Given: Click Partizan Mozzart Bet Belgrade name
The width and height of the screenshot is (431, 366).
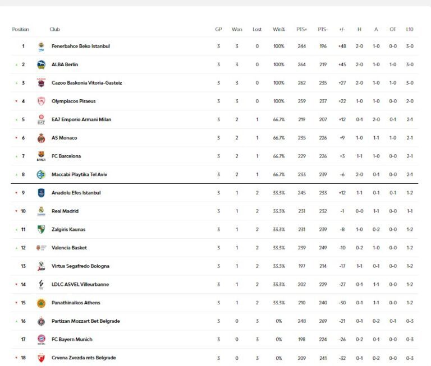Looking at the screenshot, I should (85, 321).
